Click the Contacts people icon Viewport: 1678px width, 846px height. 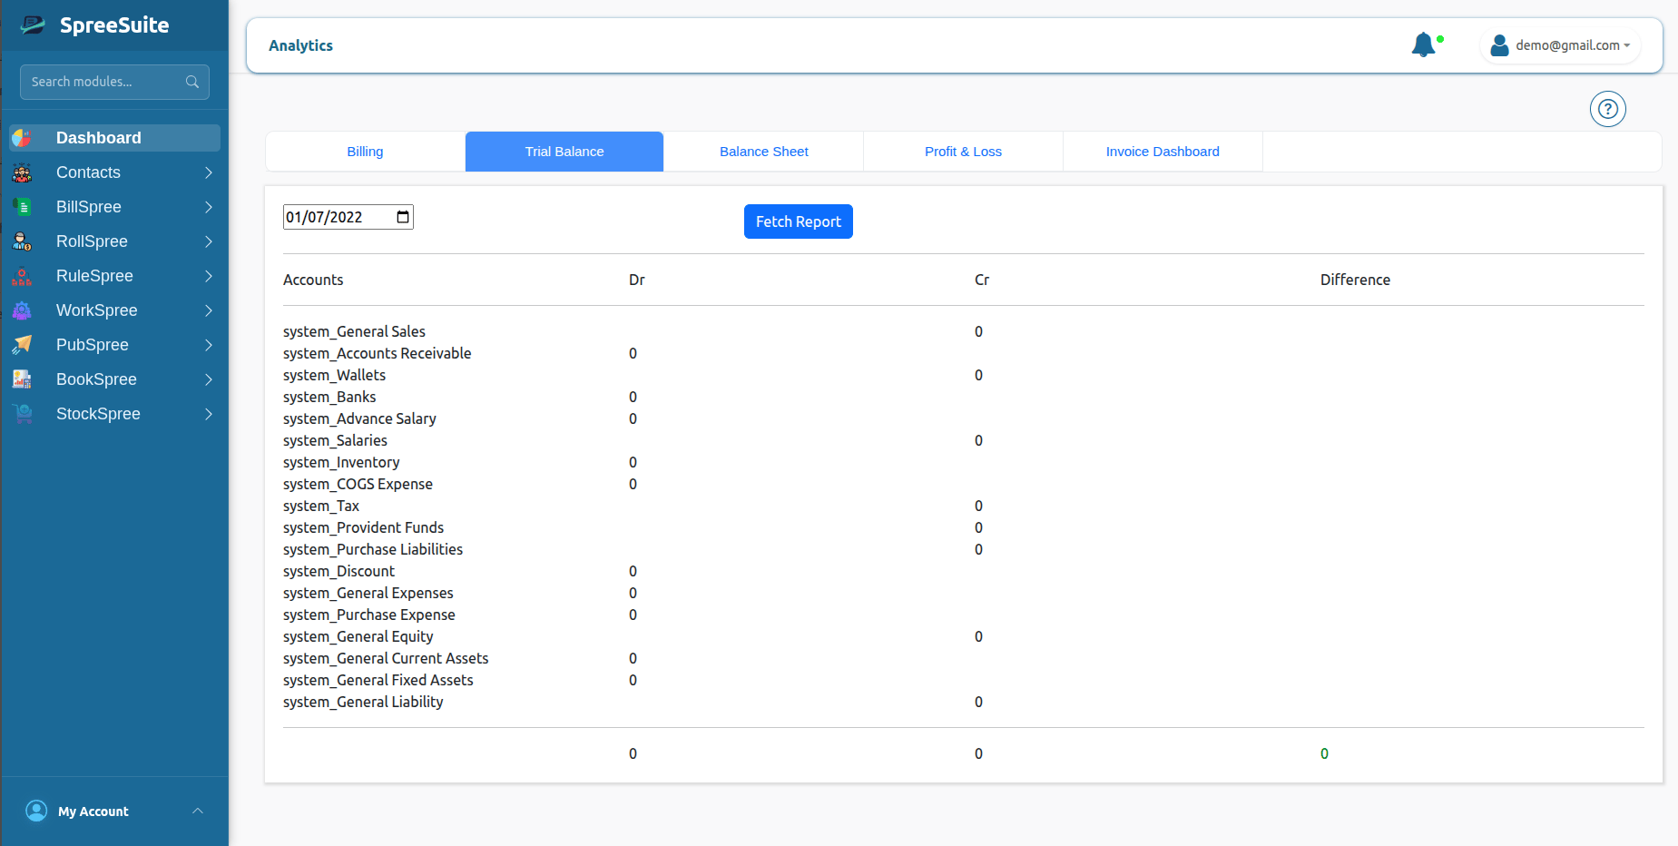tap(22, 172)
